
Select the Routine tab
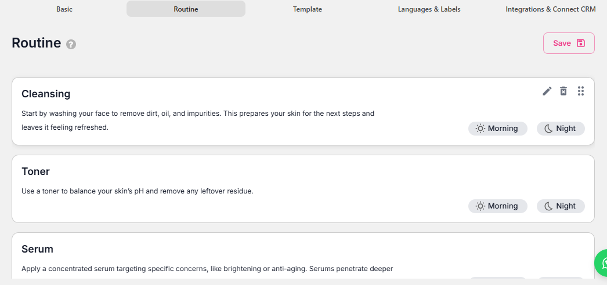(186, 9)
